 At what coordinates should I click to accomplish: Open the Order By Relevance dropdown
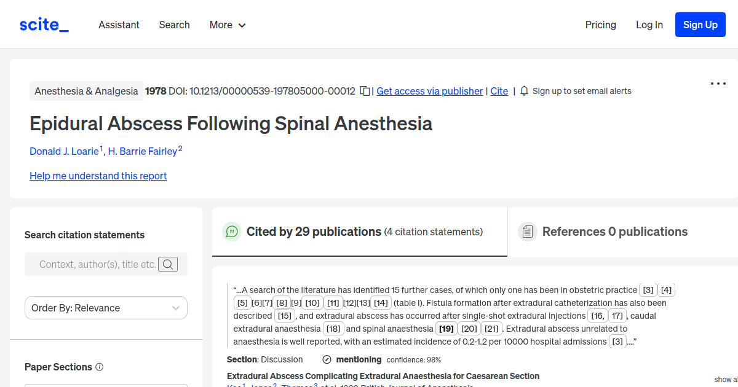pos(105,308)
